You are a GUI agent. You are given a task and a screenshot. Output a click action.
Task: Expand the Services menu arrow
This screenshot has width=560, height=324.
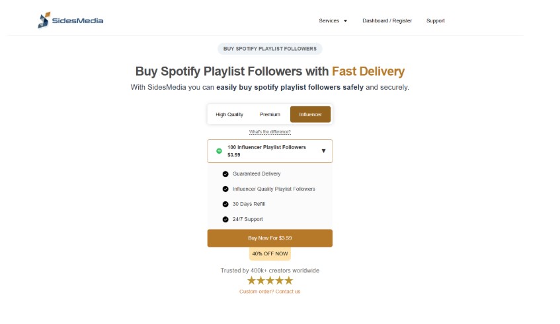pos(345,21)
